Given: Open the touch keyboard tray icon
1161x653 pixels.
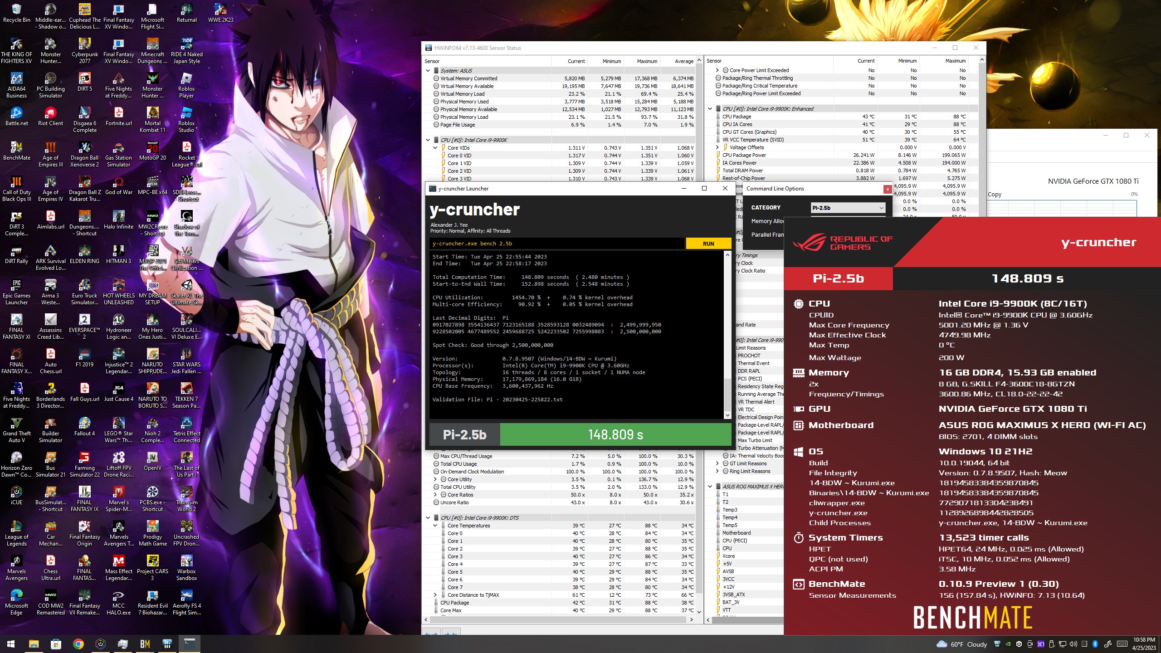Looking at the screenshot, I should click(1122, 644).
